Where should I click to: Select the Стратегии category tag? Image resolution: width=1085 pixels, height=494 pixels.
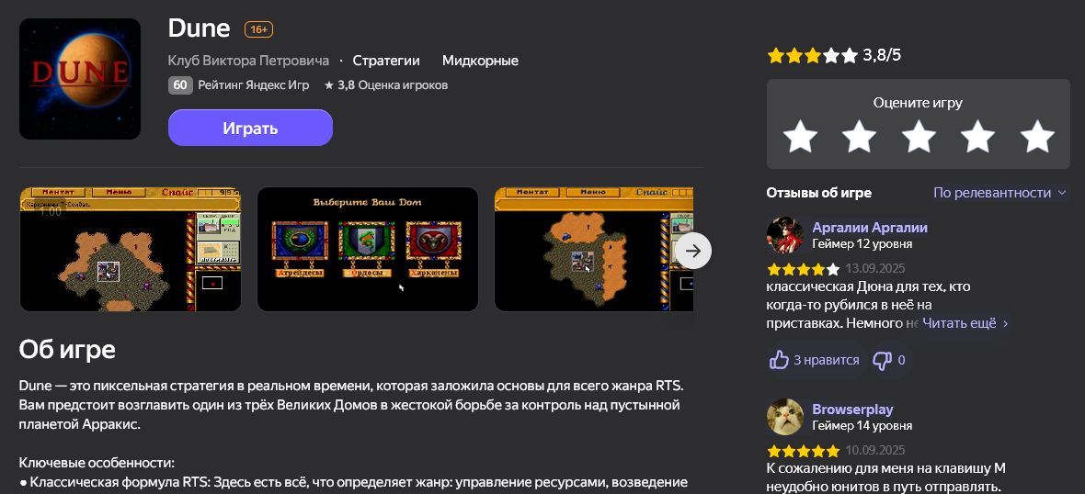(386, 61)
